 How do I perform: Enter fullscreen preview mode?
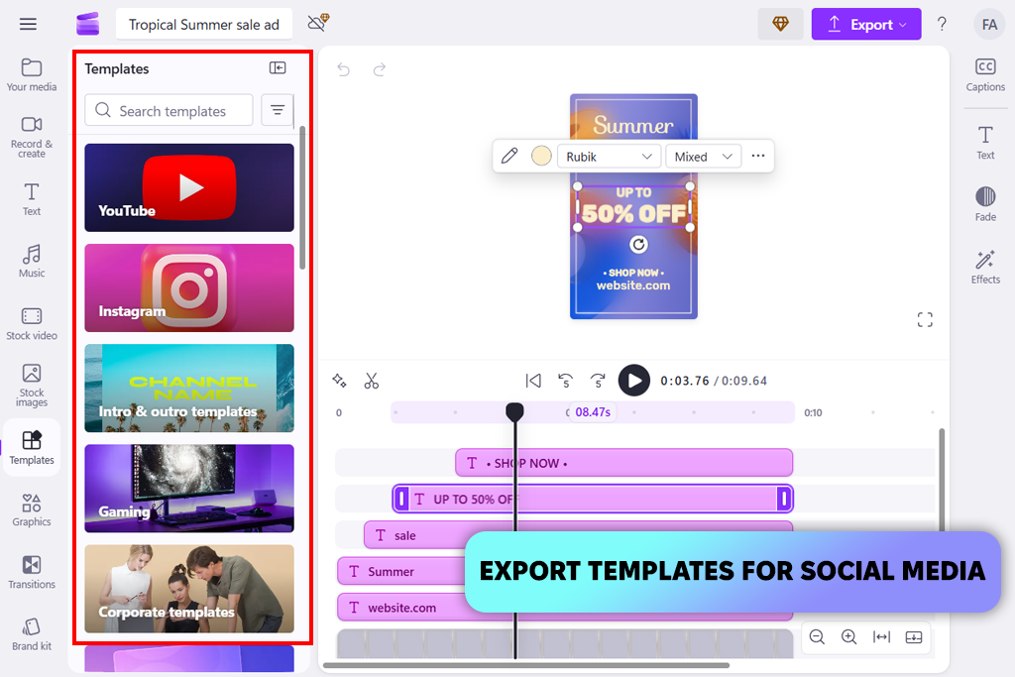coord(925,319)
